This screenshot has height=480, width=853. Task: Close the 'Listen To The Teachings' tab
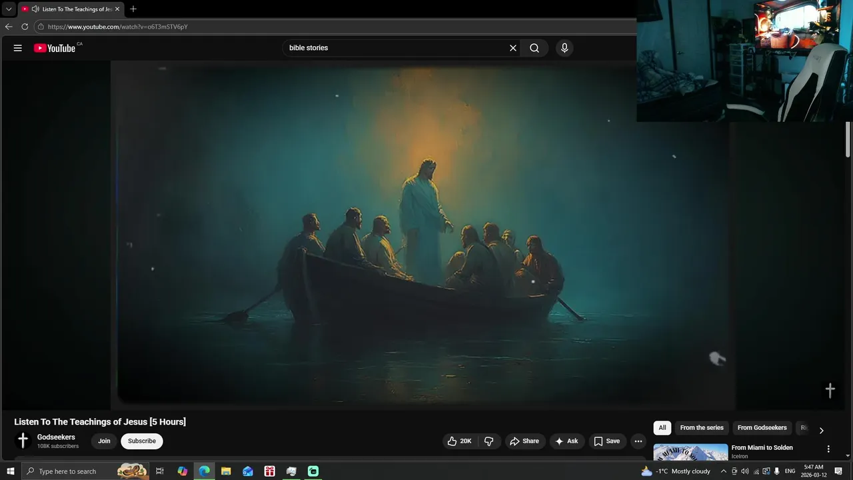click(x=117, y=9)
